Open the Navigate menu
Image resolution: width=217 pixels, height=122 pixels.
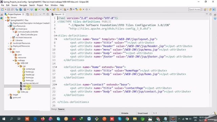23,5
